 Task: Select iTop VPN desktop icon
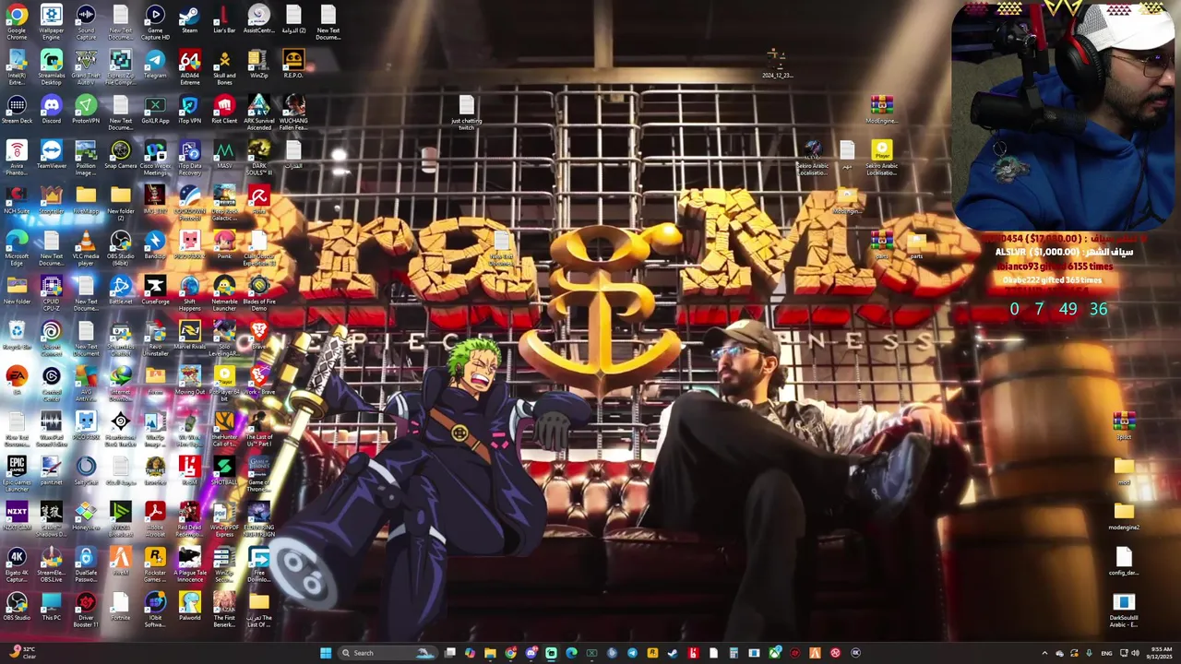[189, 111]
